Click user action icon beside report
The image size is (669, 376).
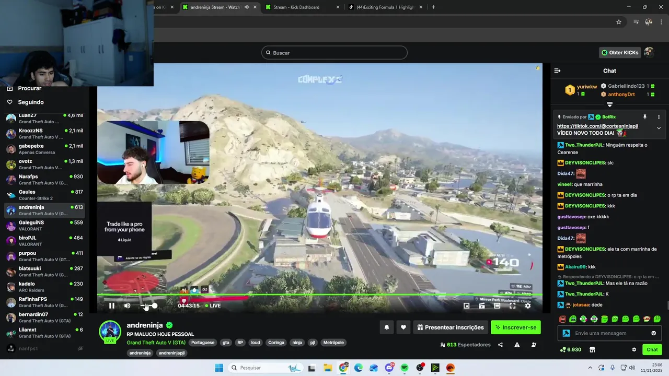[534, 345]
